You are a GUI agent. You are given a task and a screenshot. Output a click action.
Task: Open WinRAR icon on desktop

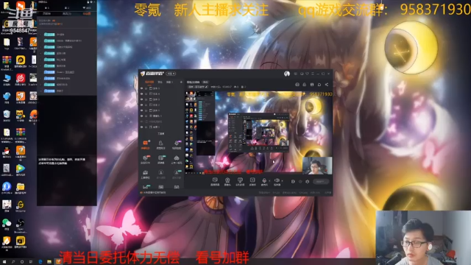(x=7, y=62)
